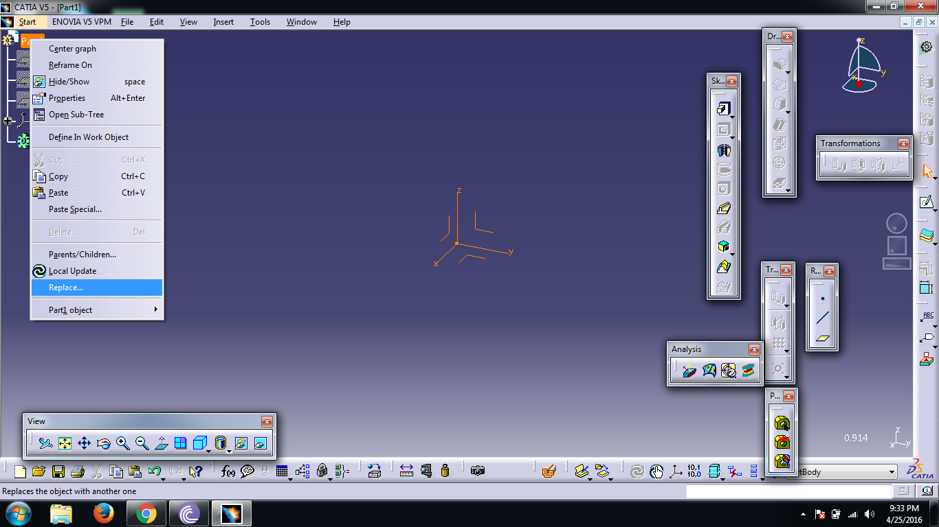Click the Curvature analysis icon in Analysis toolbar
Viewport: 939px width, 527px height.
click(x=709, y=371)
